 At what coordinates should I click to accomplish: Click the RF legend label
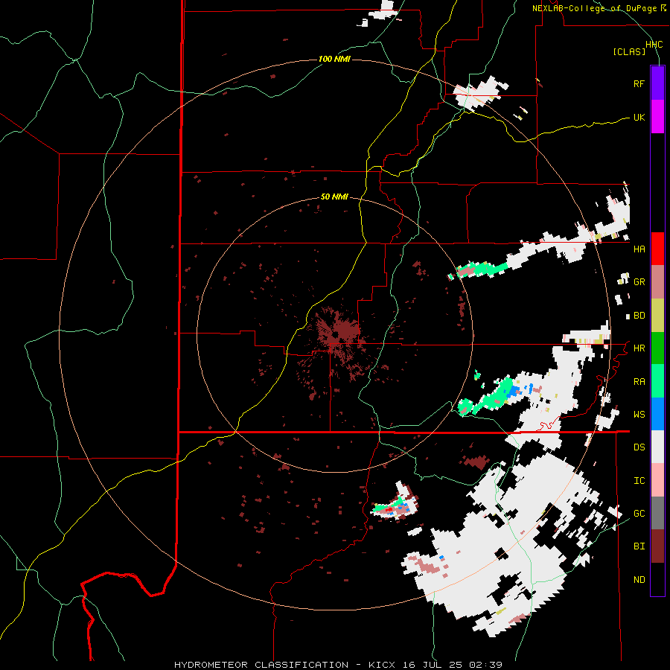pos(639,83)
